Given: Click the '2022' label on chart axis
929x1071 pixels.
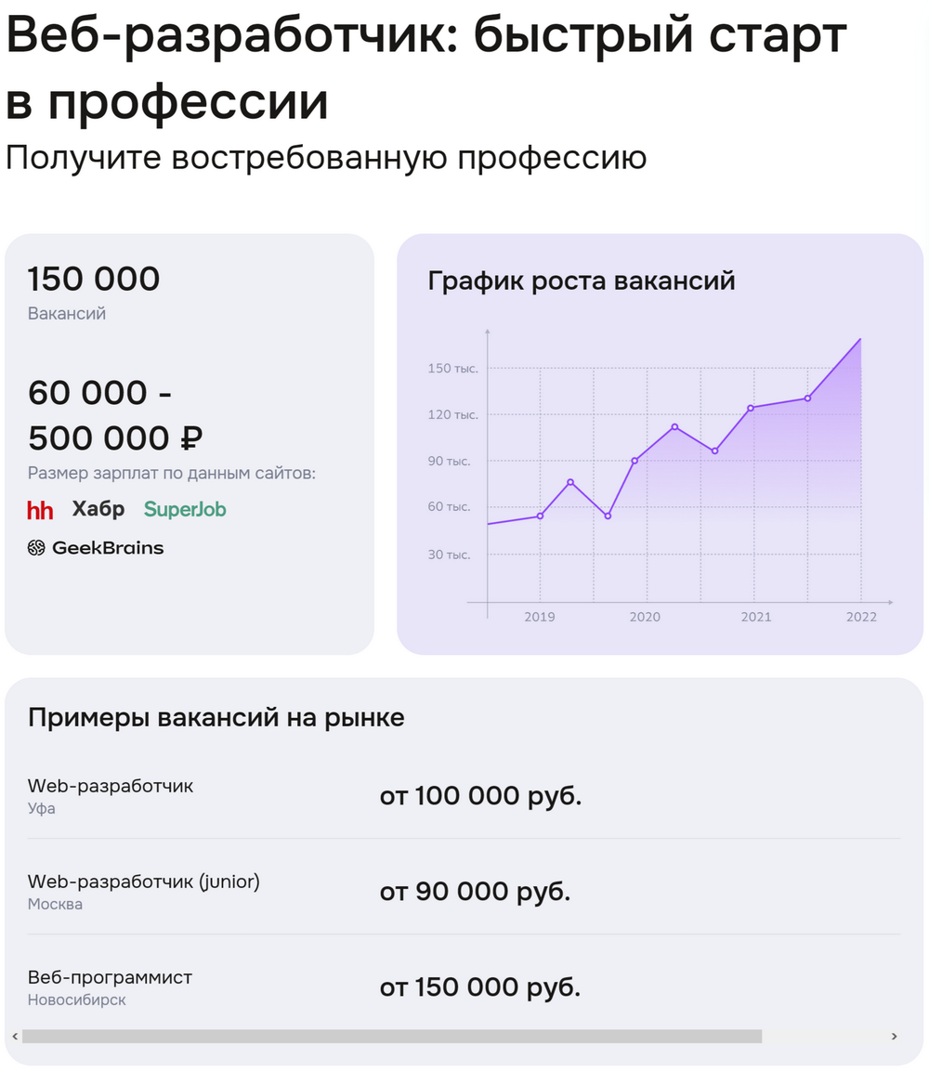Looking at the screenshot, I should [x=861, y=618].
